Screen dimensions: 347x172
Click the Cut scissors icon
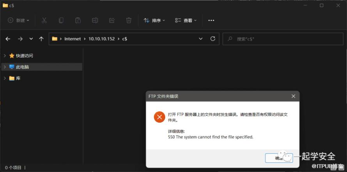[44, 20]
